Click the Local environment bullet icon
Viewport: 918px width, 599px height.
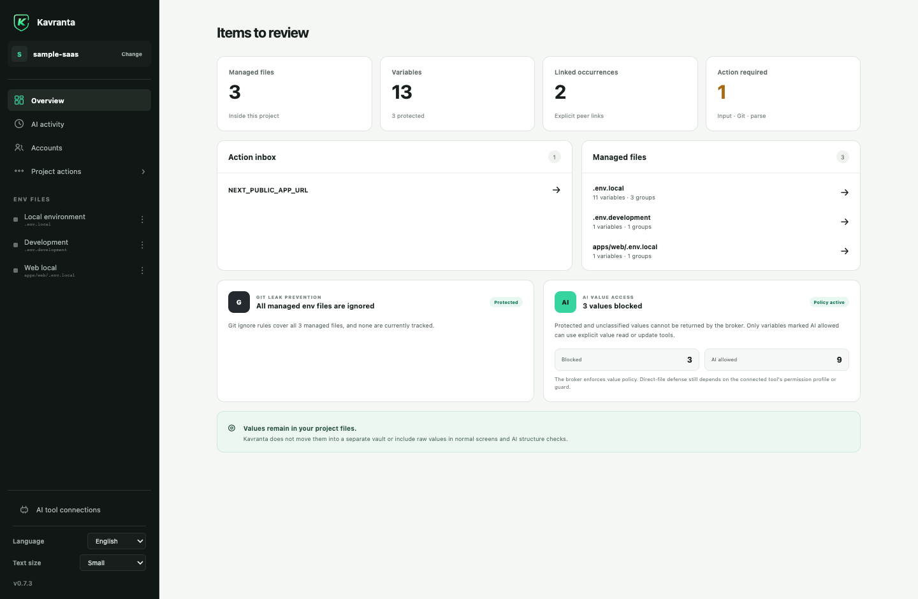(16, 219)
